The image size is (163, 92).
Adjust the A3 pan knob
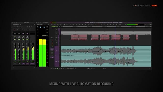point(23,37)
